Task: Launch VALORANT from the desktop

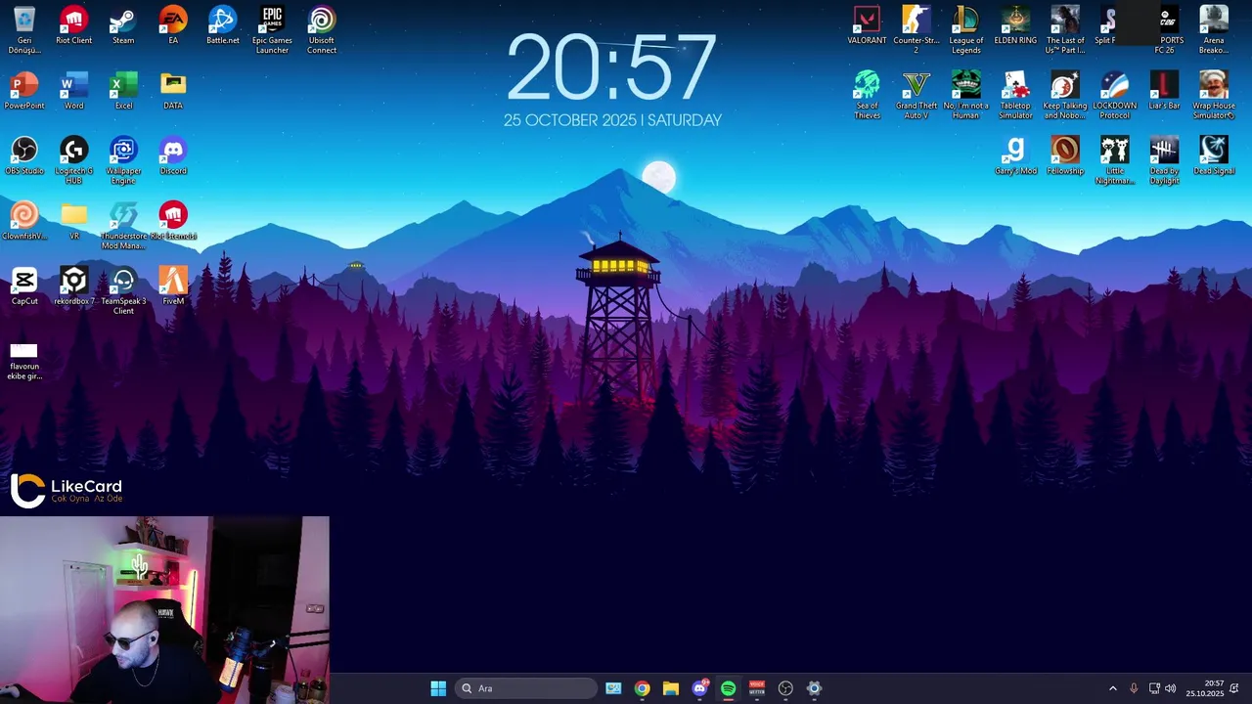Action: (x=867, y=26)
